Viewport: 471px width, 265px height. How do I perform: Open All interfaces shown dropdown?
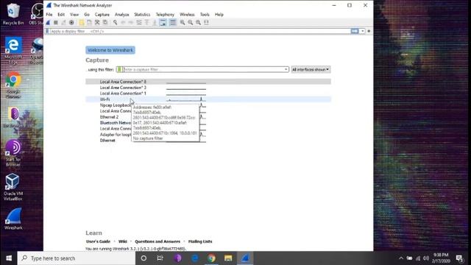(x=311, y=69)
